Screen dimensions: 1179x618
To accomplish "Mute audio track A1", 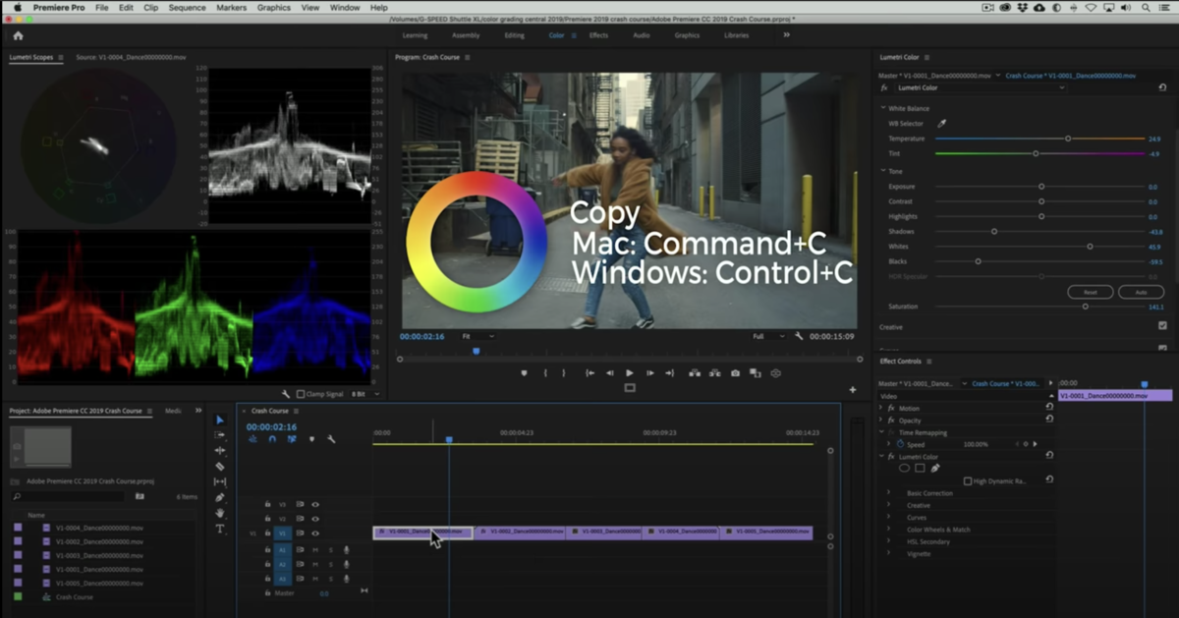I will pyautogui.click(x=314, y=550).
